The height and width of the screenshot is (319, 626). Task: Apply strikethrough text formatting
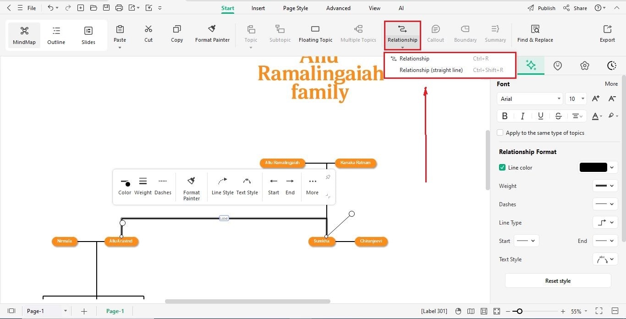point(558,116)
